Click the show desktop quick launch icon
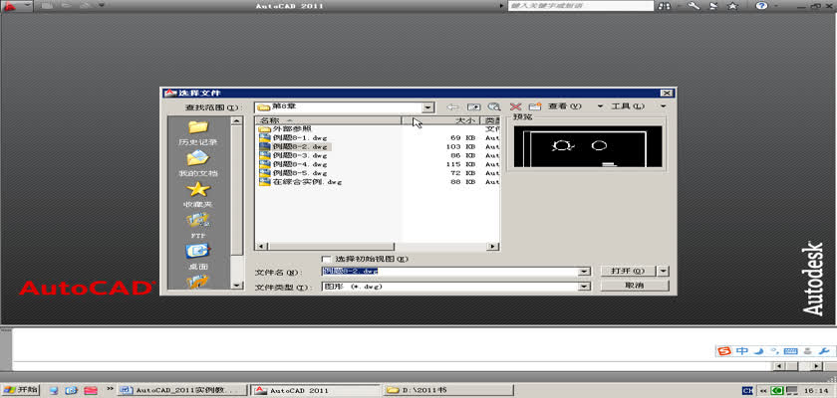Image resolution: width=837 pixels, height=398 pixels. (54, 390)
